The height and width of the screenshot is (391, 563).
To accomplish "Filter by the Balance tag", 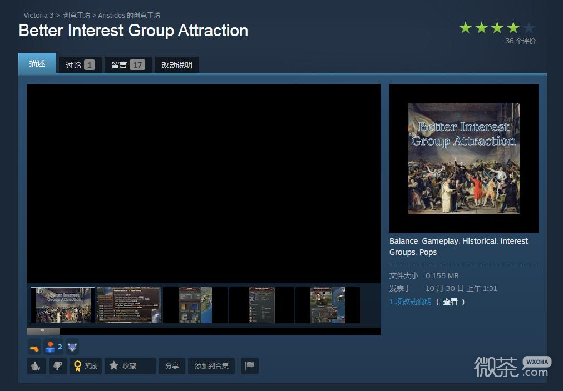I will (403, 241).
